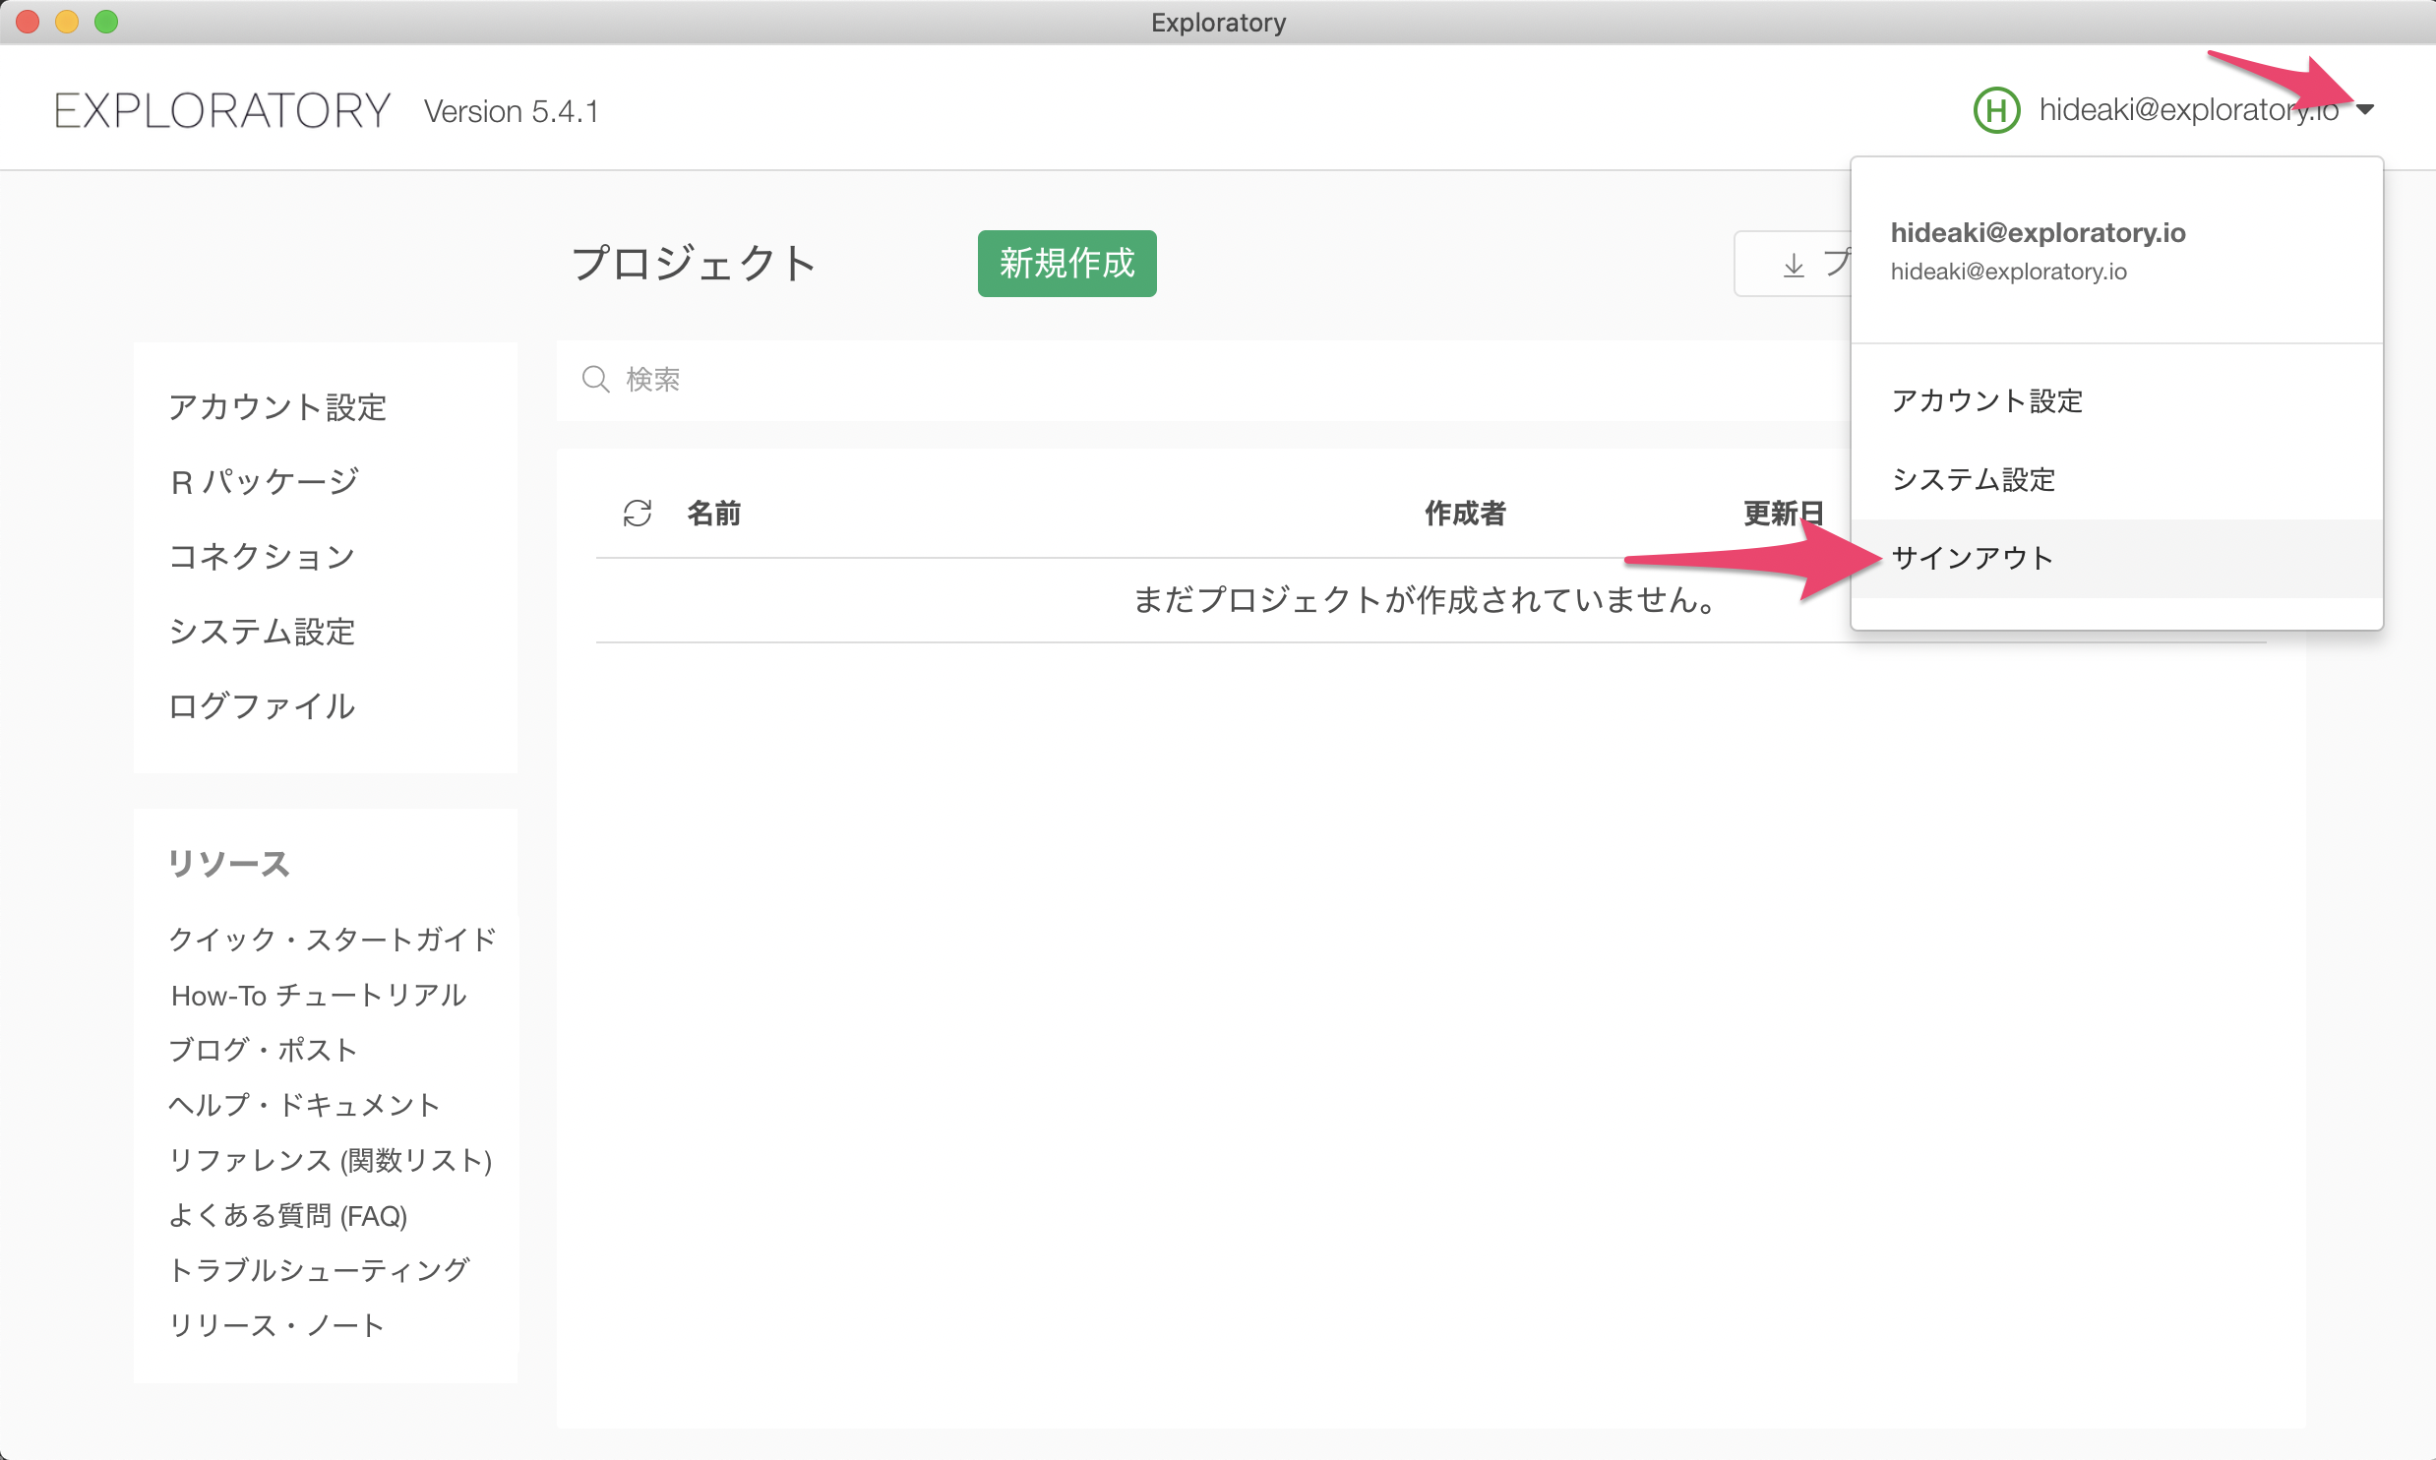Click the green H user avatar icon
Image resolution: width=2436 pixels, height=1460 pixels.
point(1996,109)
